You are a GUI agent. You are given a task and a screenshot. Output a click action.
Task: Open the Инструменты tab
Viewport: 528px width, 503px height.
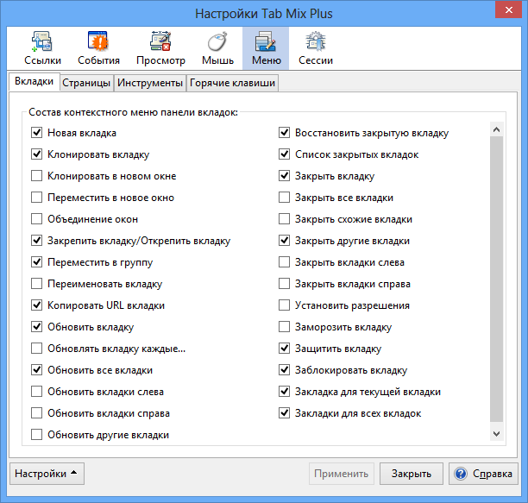[x=150, y=83]
